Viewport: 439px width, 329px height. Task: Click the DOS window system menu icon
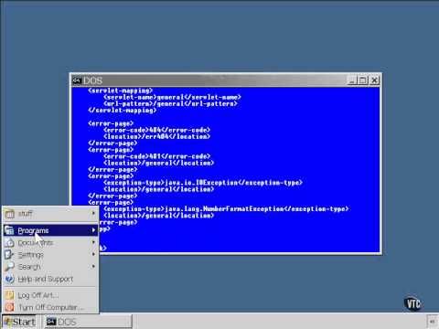77,80
